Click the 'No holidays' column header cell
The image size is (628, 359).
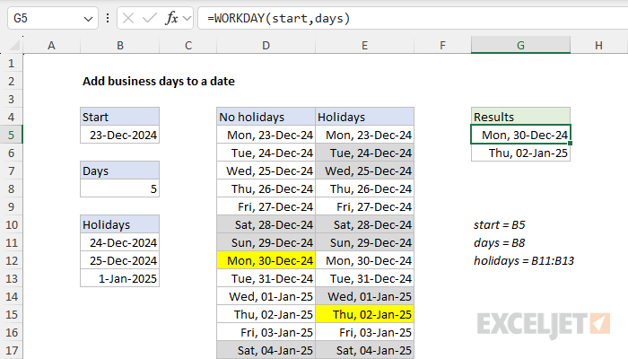[x=266, y=117]
